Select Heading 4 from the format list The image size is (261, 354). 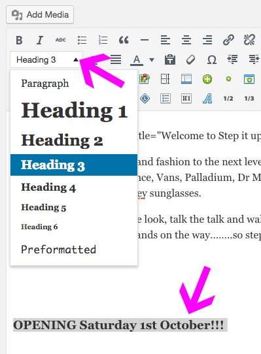pyautogui.click(x=74, y=187)
